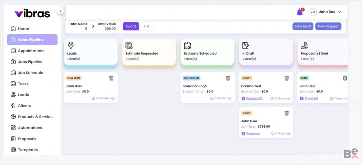The width and height of the screenshot is (362, 165).
Task: Switch to Board view
Action: [x=131, y=26]
